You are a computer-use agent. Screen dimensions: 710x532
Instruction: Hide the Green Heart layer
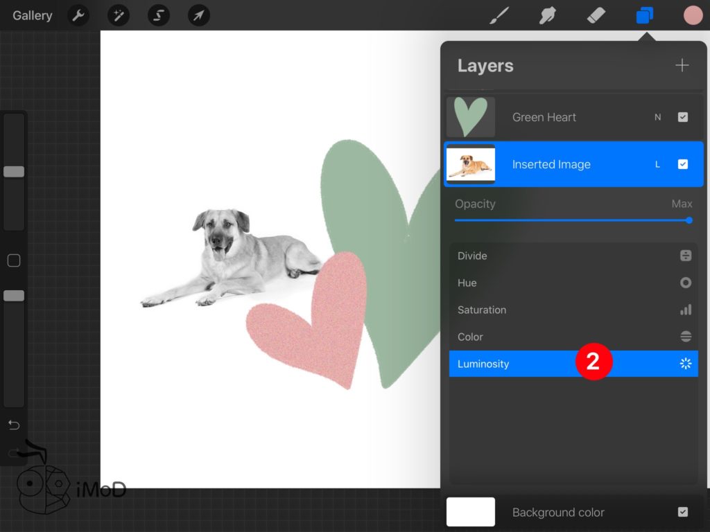pos(683,117)
